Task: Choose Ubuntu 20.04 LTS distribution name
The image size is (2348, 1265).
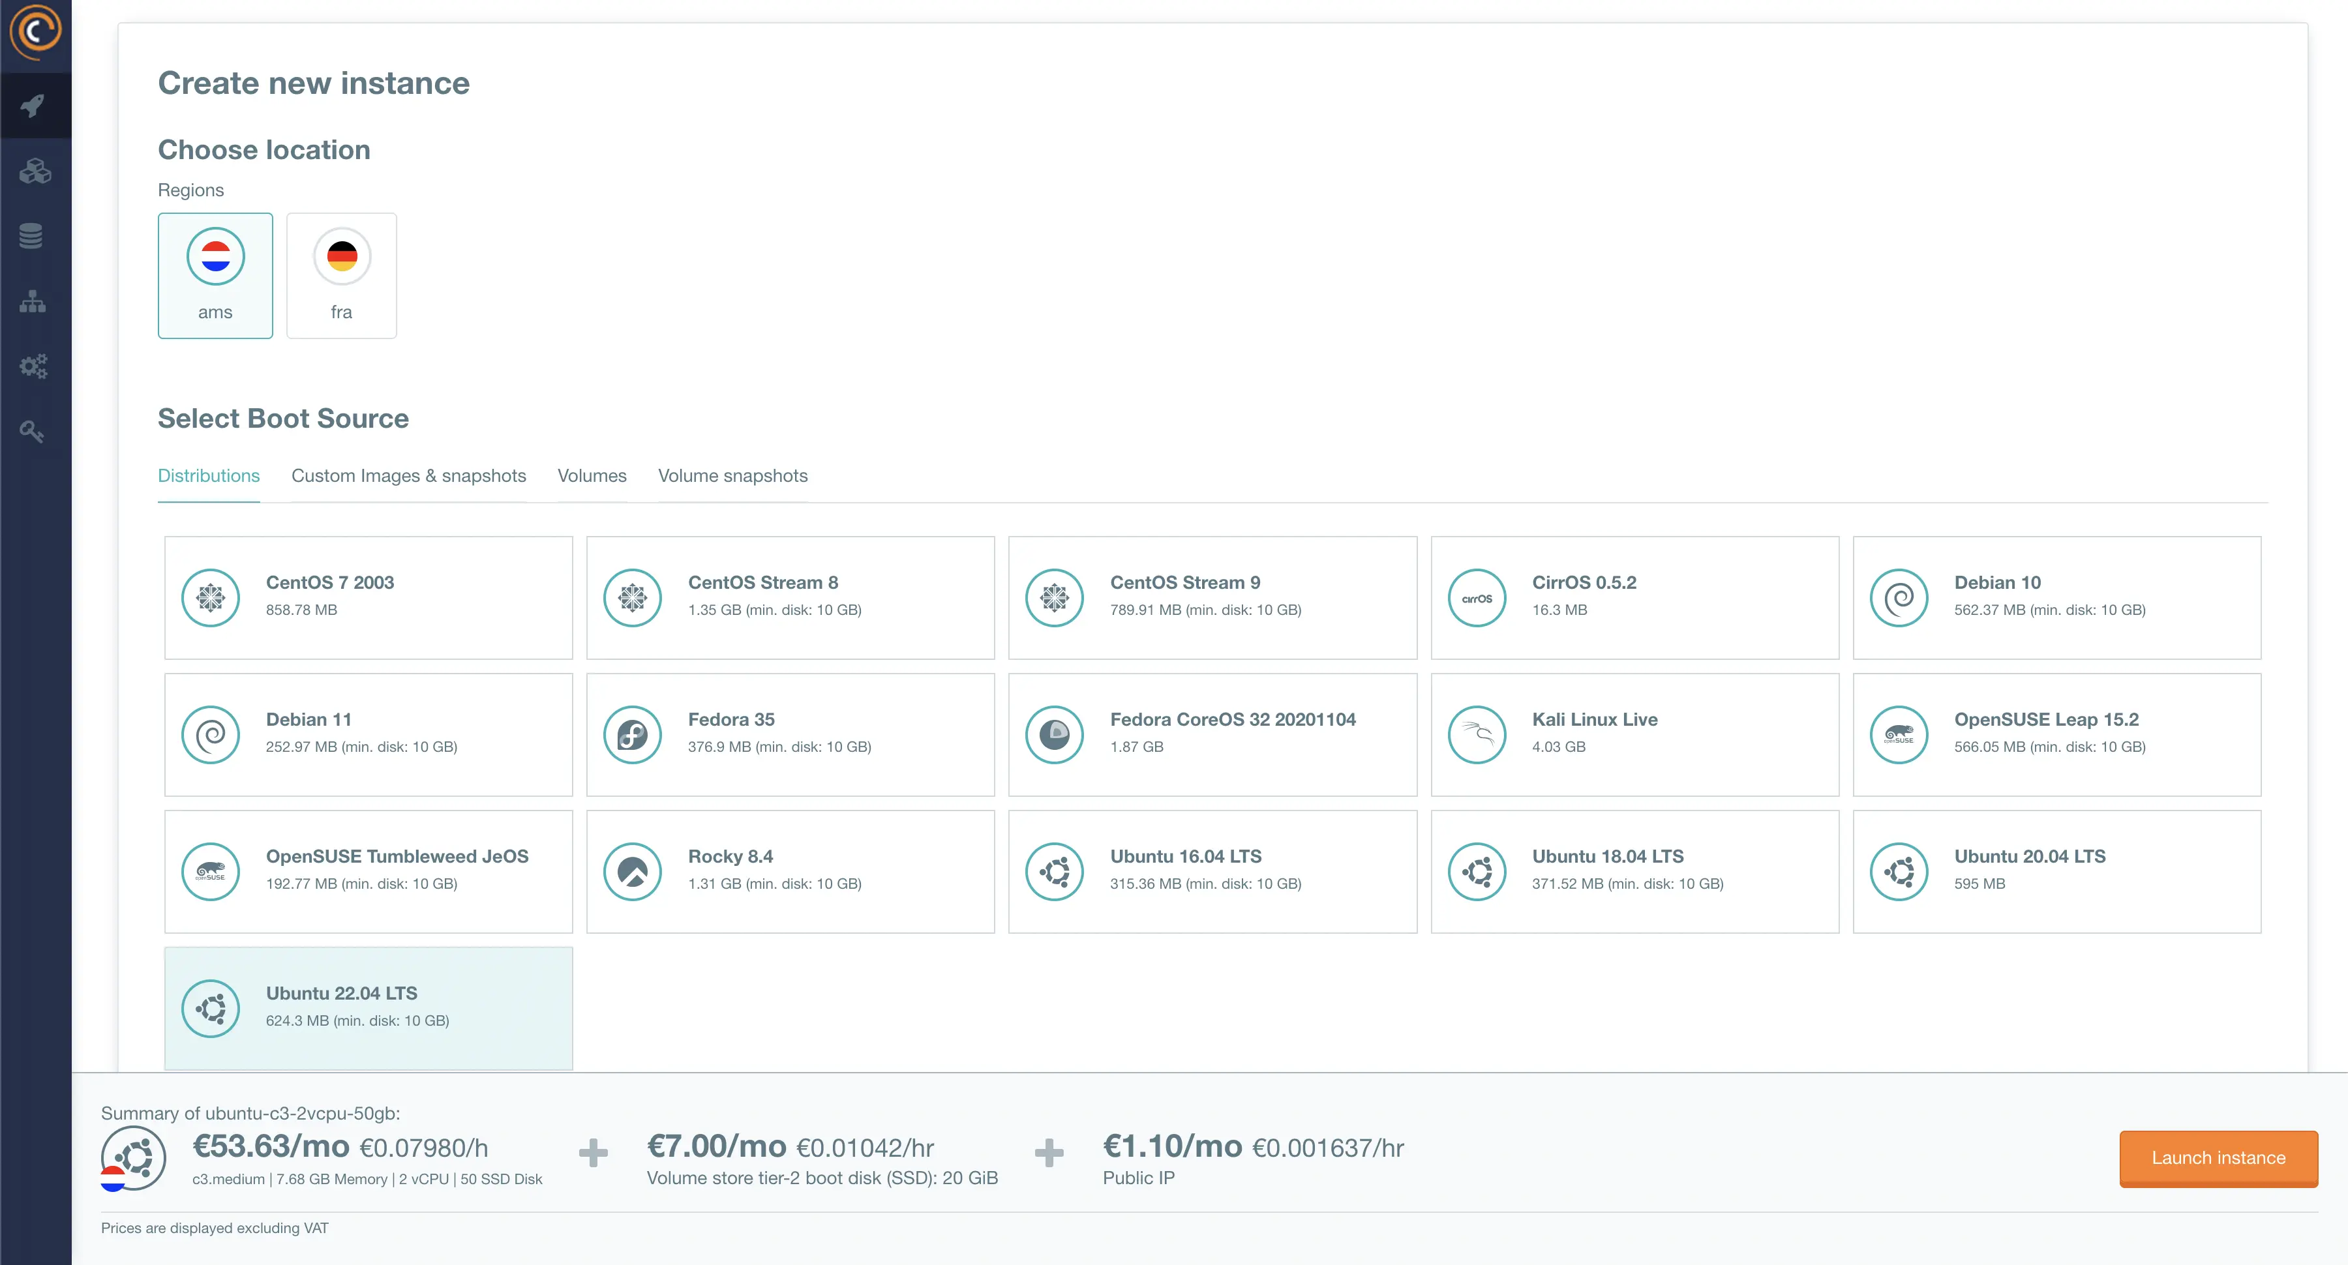Action: click(2030, 856)
